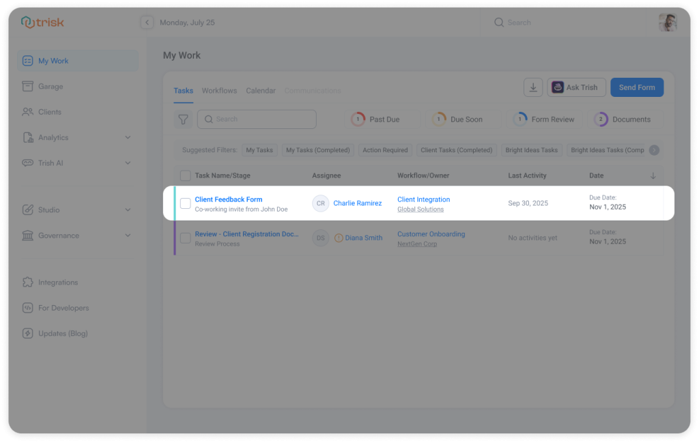
Task: Check the Review - Client Registration task checkbox
Action: [x=186, y=238]
